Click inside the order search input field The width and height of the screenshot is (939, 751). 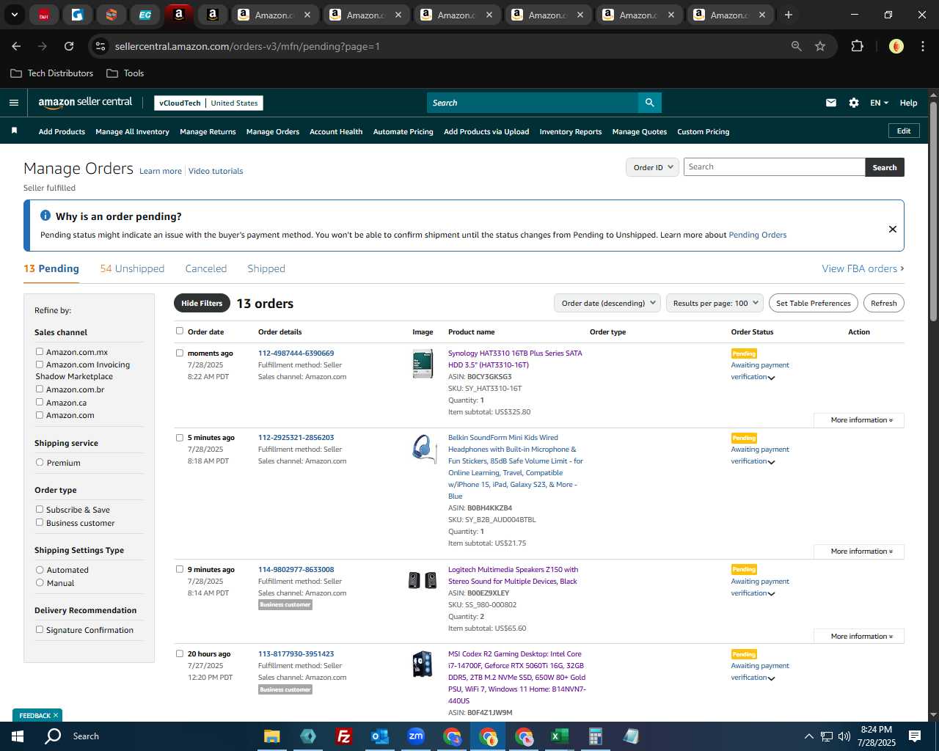click(x=774, y=167)
